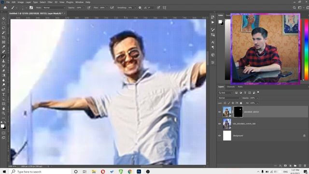
Task: Select the Brush tool in the toolbox
Action: click(3, 56)
